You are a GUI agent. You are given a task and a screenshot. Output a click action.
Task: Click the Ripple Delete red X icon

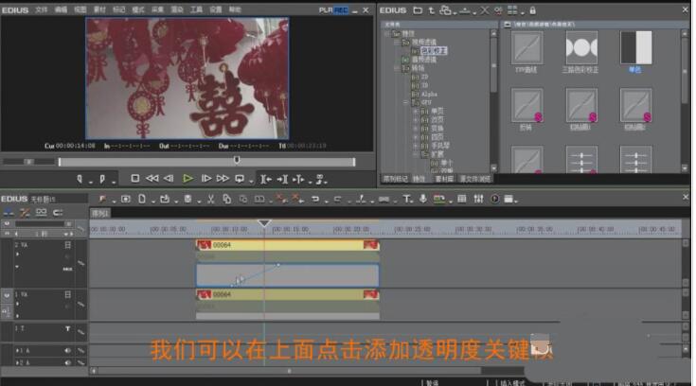[x=297, y=200]
